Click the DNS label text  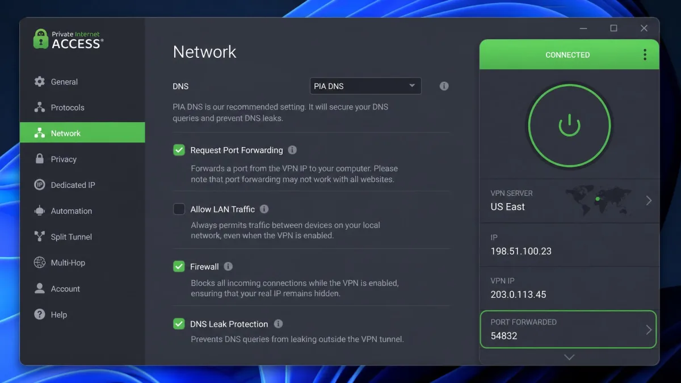pyautogui.click(x=180, y=86)
